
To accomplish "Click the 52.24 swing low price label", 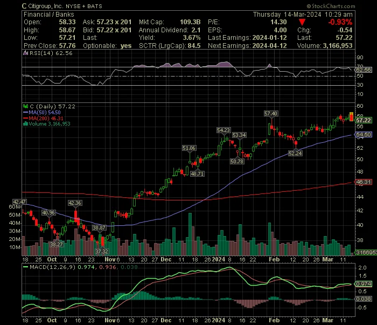I will pos(295,153).
